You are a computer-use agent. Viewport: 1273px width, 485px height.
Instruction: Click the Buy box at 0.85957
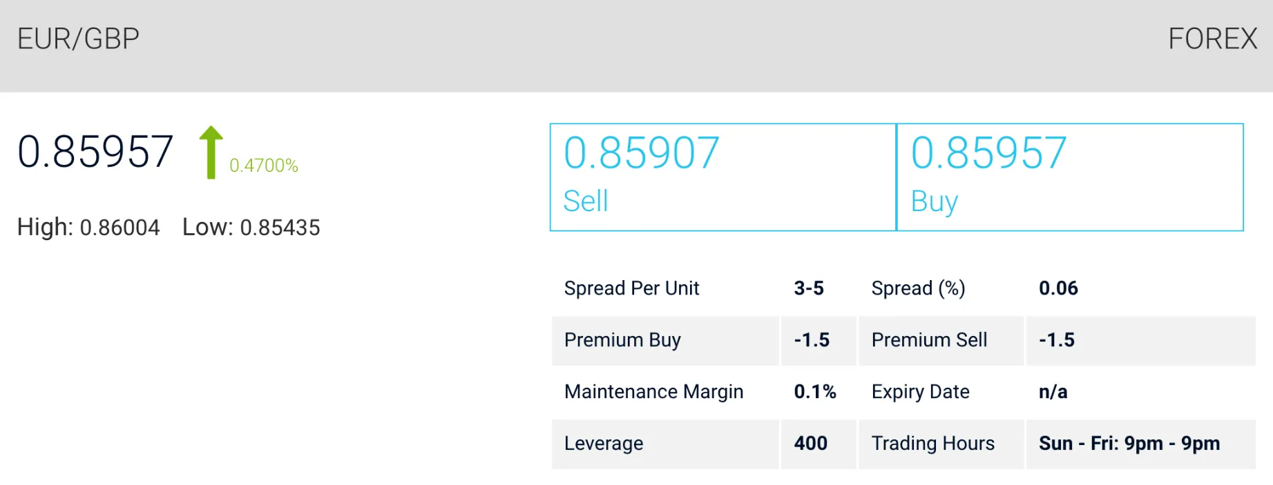pyautogui.click(x=1069, y=177)
